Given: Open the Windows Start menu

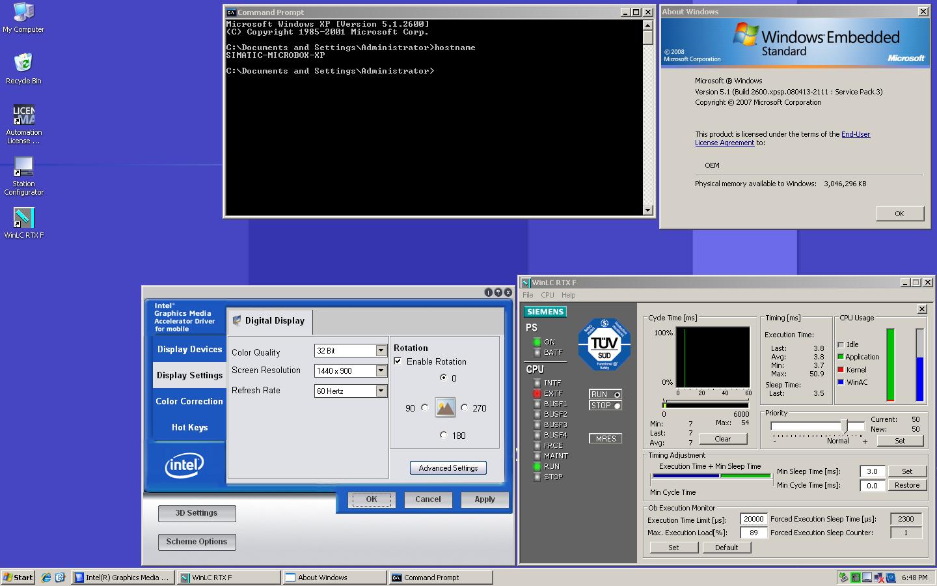Looking at the screenshot, I should click(x=18, y=578).
